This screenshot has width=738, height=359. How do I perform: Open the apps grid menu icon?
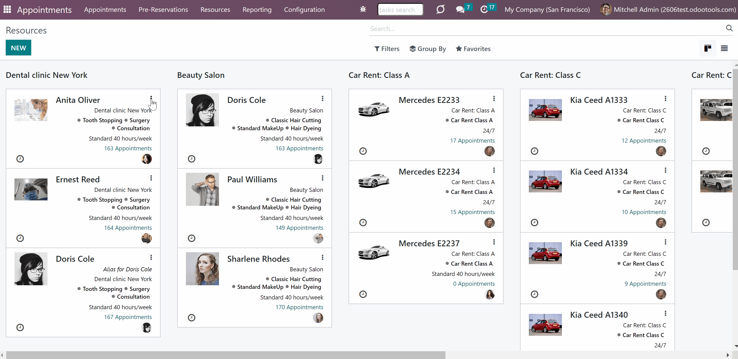point(7,10)
